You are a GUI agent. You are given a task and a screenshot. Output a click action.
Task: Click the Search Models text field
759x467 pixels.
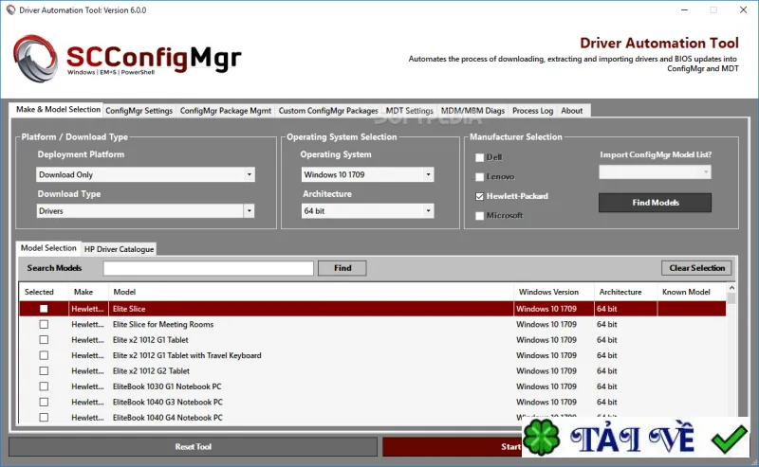point(209,268)
